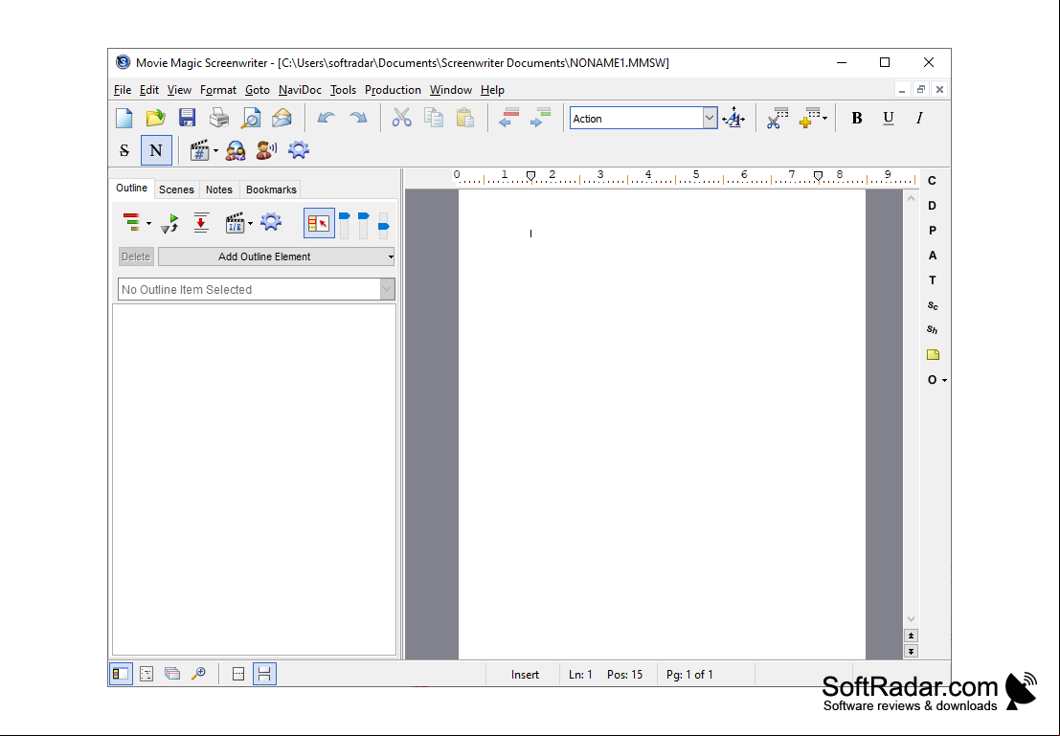This screenshot has width=1060, height=736.
Task: Toggle the outline selection sync button with red cursor
Action: (x=319, y=223)
